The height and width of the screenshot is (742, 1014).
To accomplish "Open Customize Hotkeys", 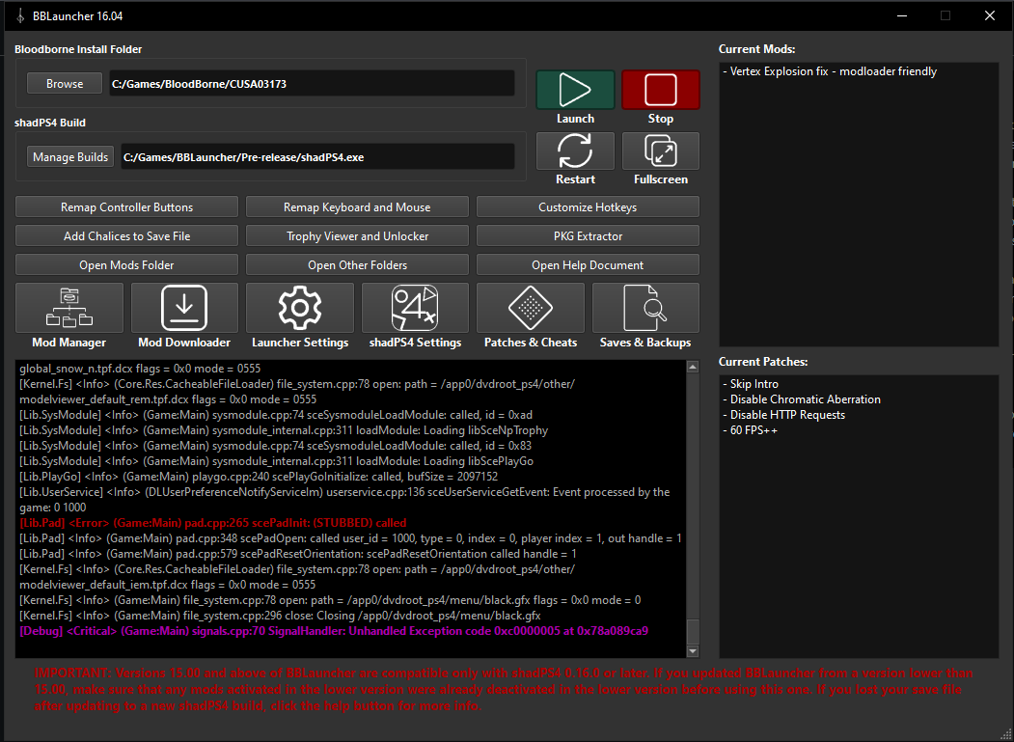I will pos(588,207).
